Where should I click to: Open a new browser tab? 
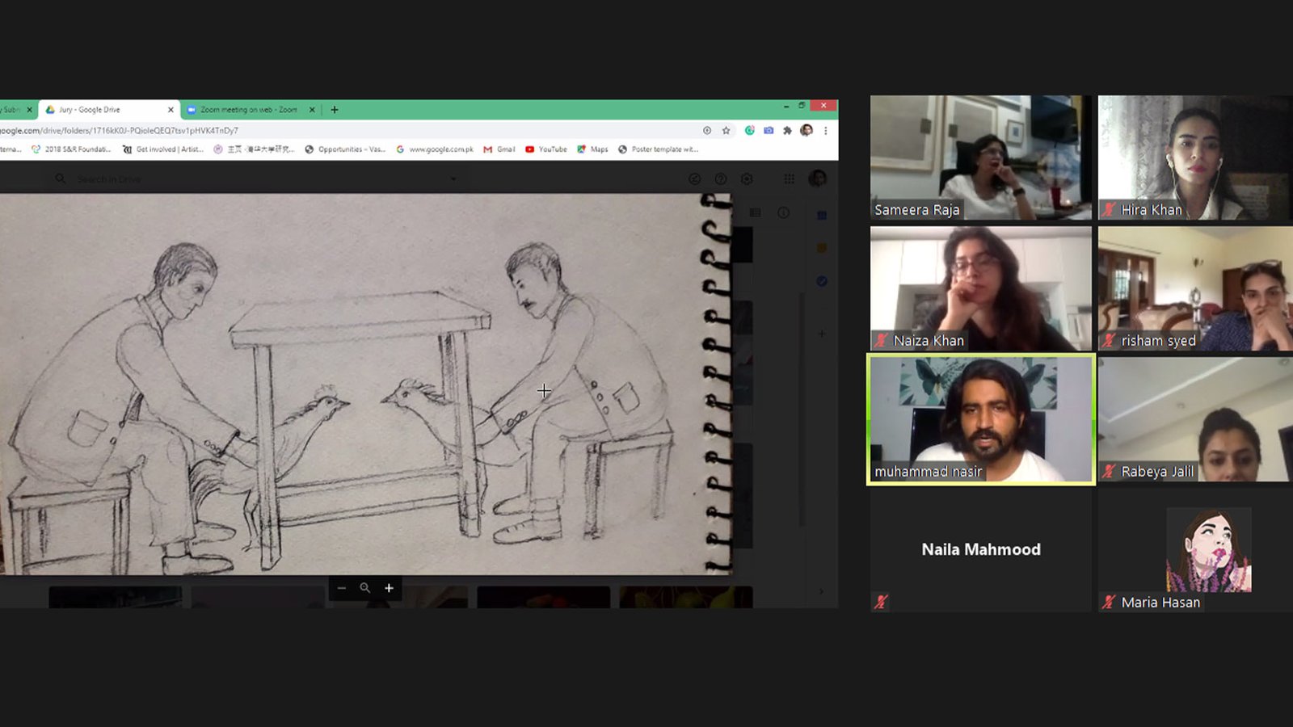(335, 110)
